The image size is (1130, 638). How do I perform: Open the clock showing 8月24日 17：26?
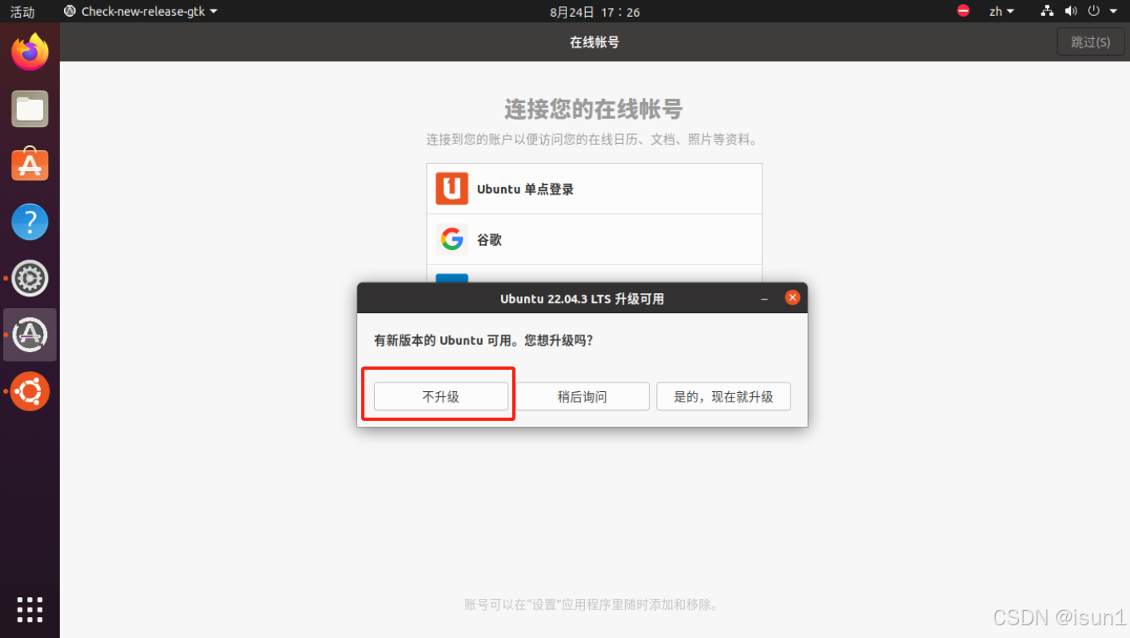click(x=595, y=12)
